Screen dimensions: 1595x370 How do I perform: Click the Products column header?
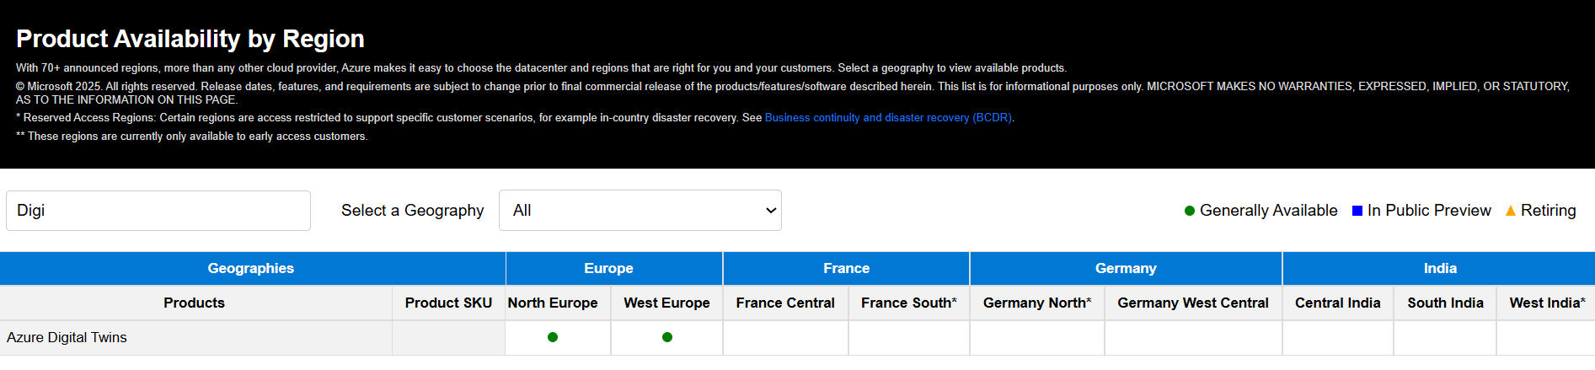195,303
